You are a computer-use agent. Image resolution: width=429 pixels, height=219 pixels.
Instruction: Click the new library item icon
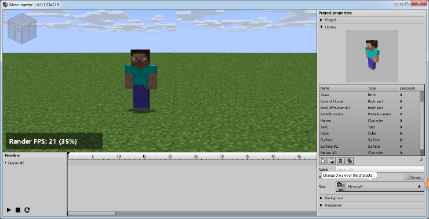[322, 160]
